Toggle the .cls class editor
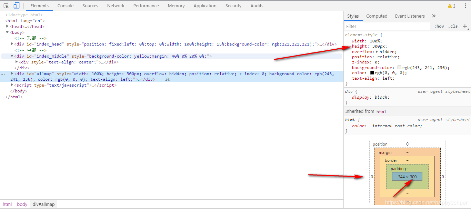 click(453, 26)
